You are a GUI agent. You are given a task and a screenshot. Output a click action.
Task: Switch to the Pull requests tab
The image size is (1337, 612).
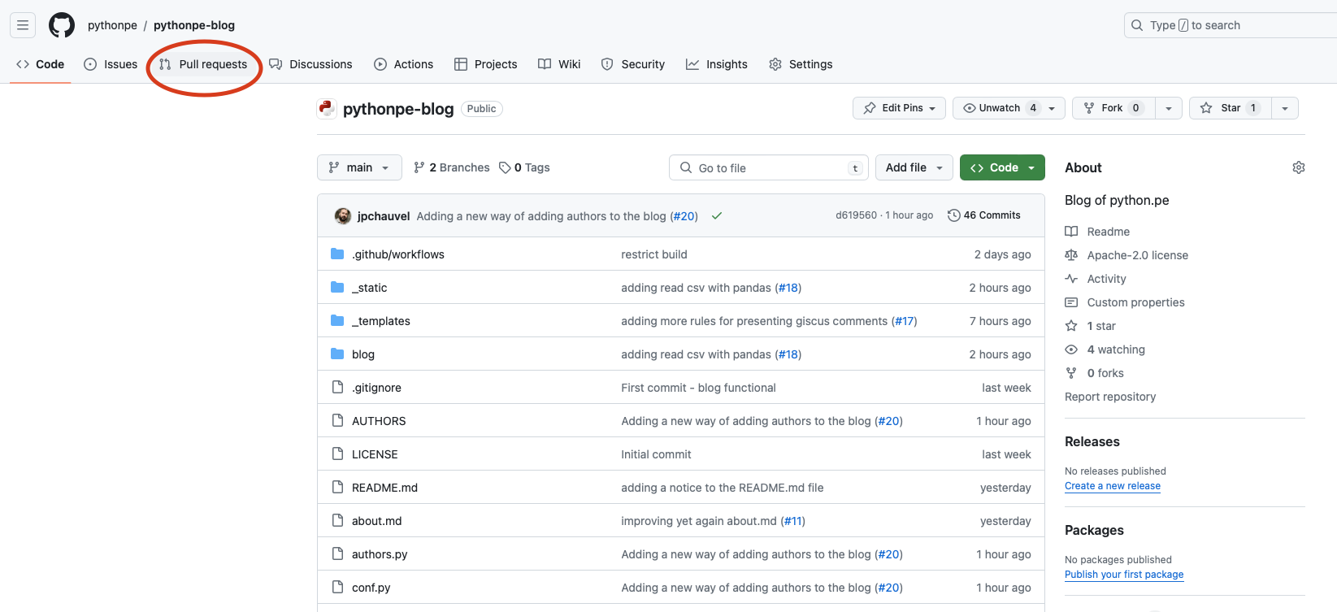203,64
